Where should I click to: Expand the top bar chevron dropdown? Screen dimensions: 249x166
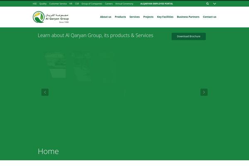(215, 4)
